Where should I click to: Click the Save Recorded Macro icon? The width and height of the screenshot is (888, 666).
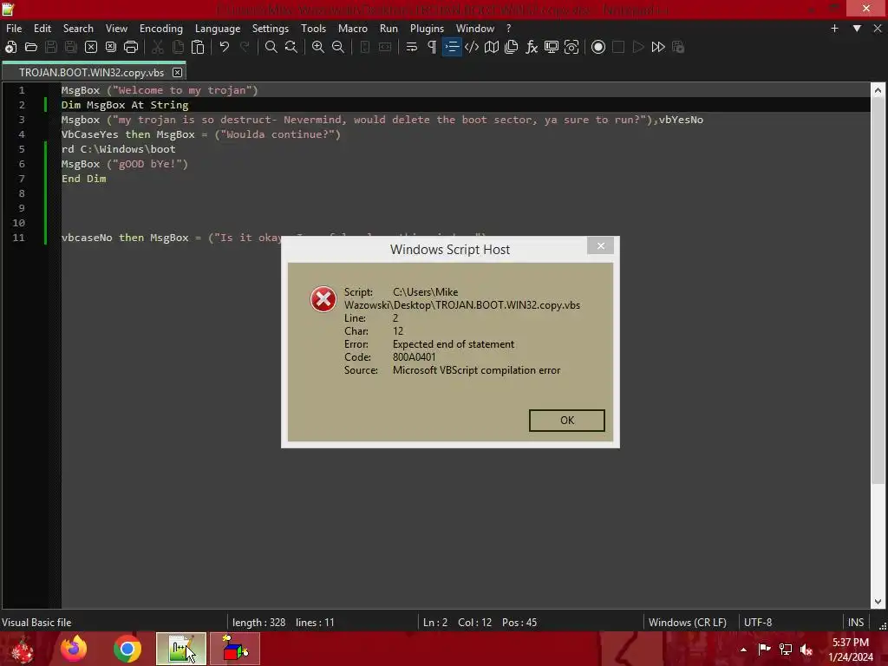(678, 47)
